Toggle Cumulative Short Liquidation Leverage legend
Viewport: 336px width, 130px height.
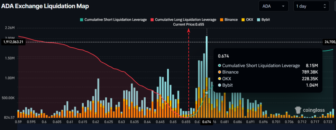coord(113,20)
